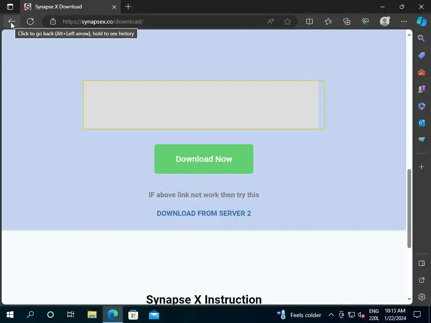Click the green Download Now button
The height and width of the screenshot is (323, 431).
click(x=204, y=159)
